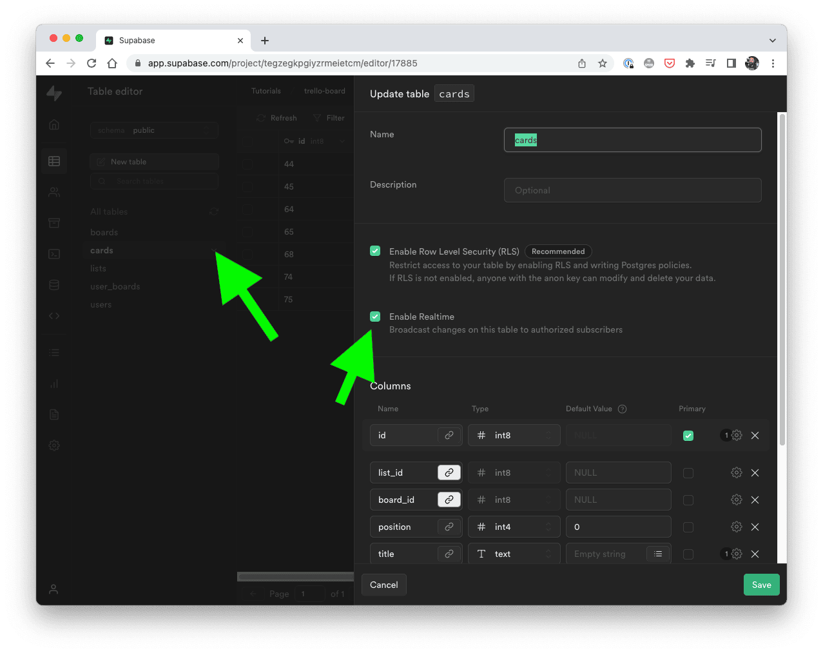The height and width of the screenshot is (653, 823).
Task: Open settings gear for list_id column
Action: tap(737, 473)
